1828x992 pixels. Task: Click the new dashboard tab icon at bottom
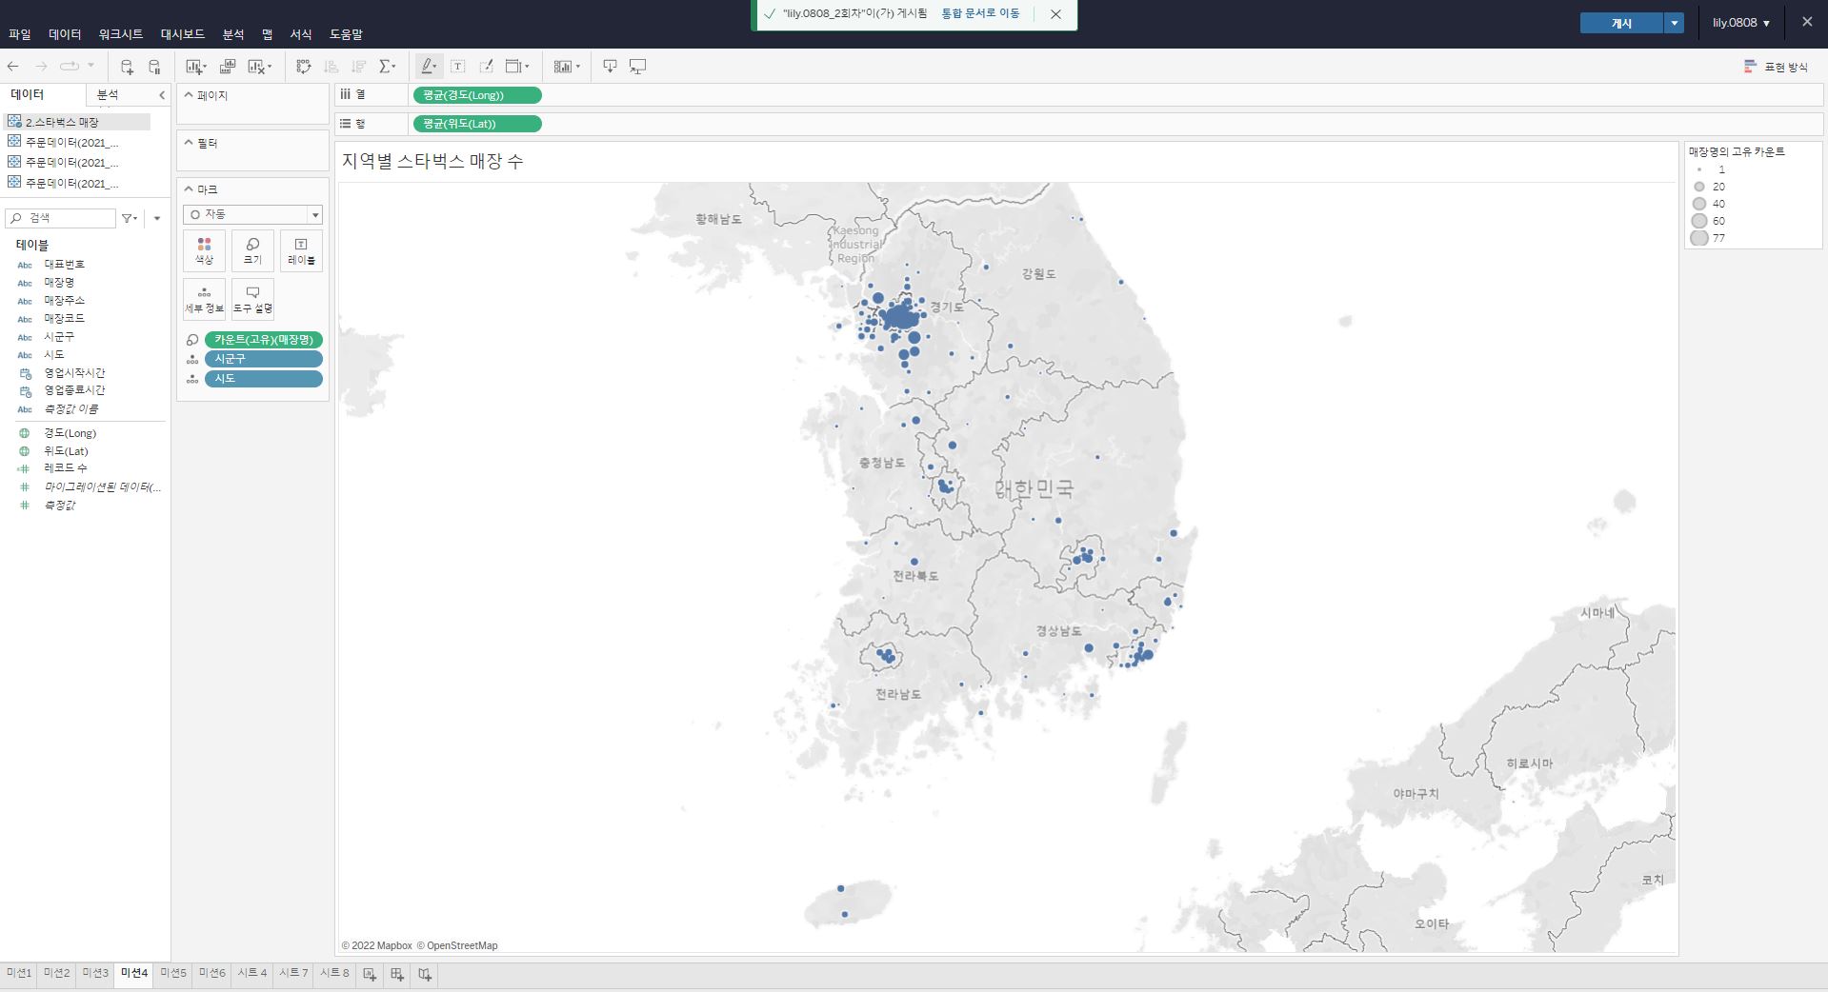(x=397, y=974)
